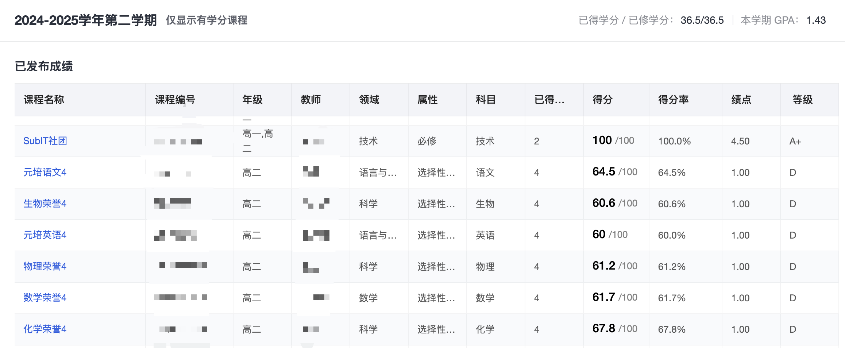Open the 生物荣誉4 course link

click(45, 204)
